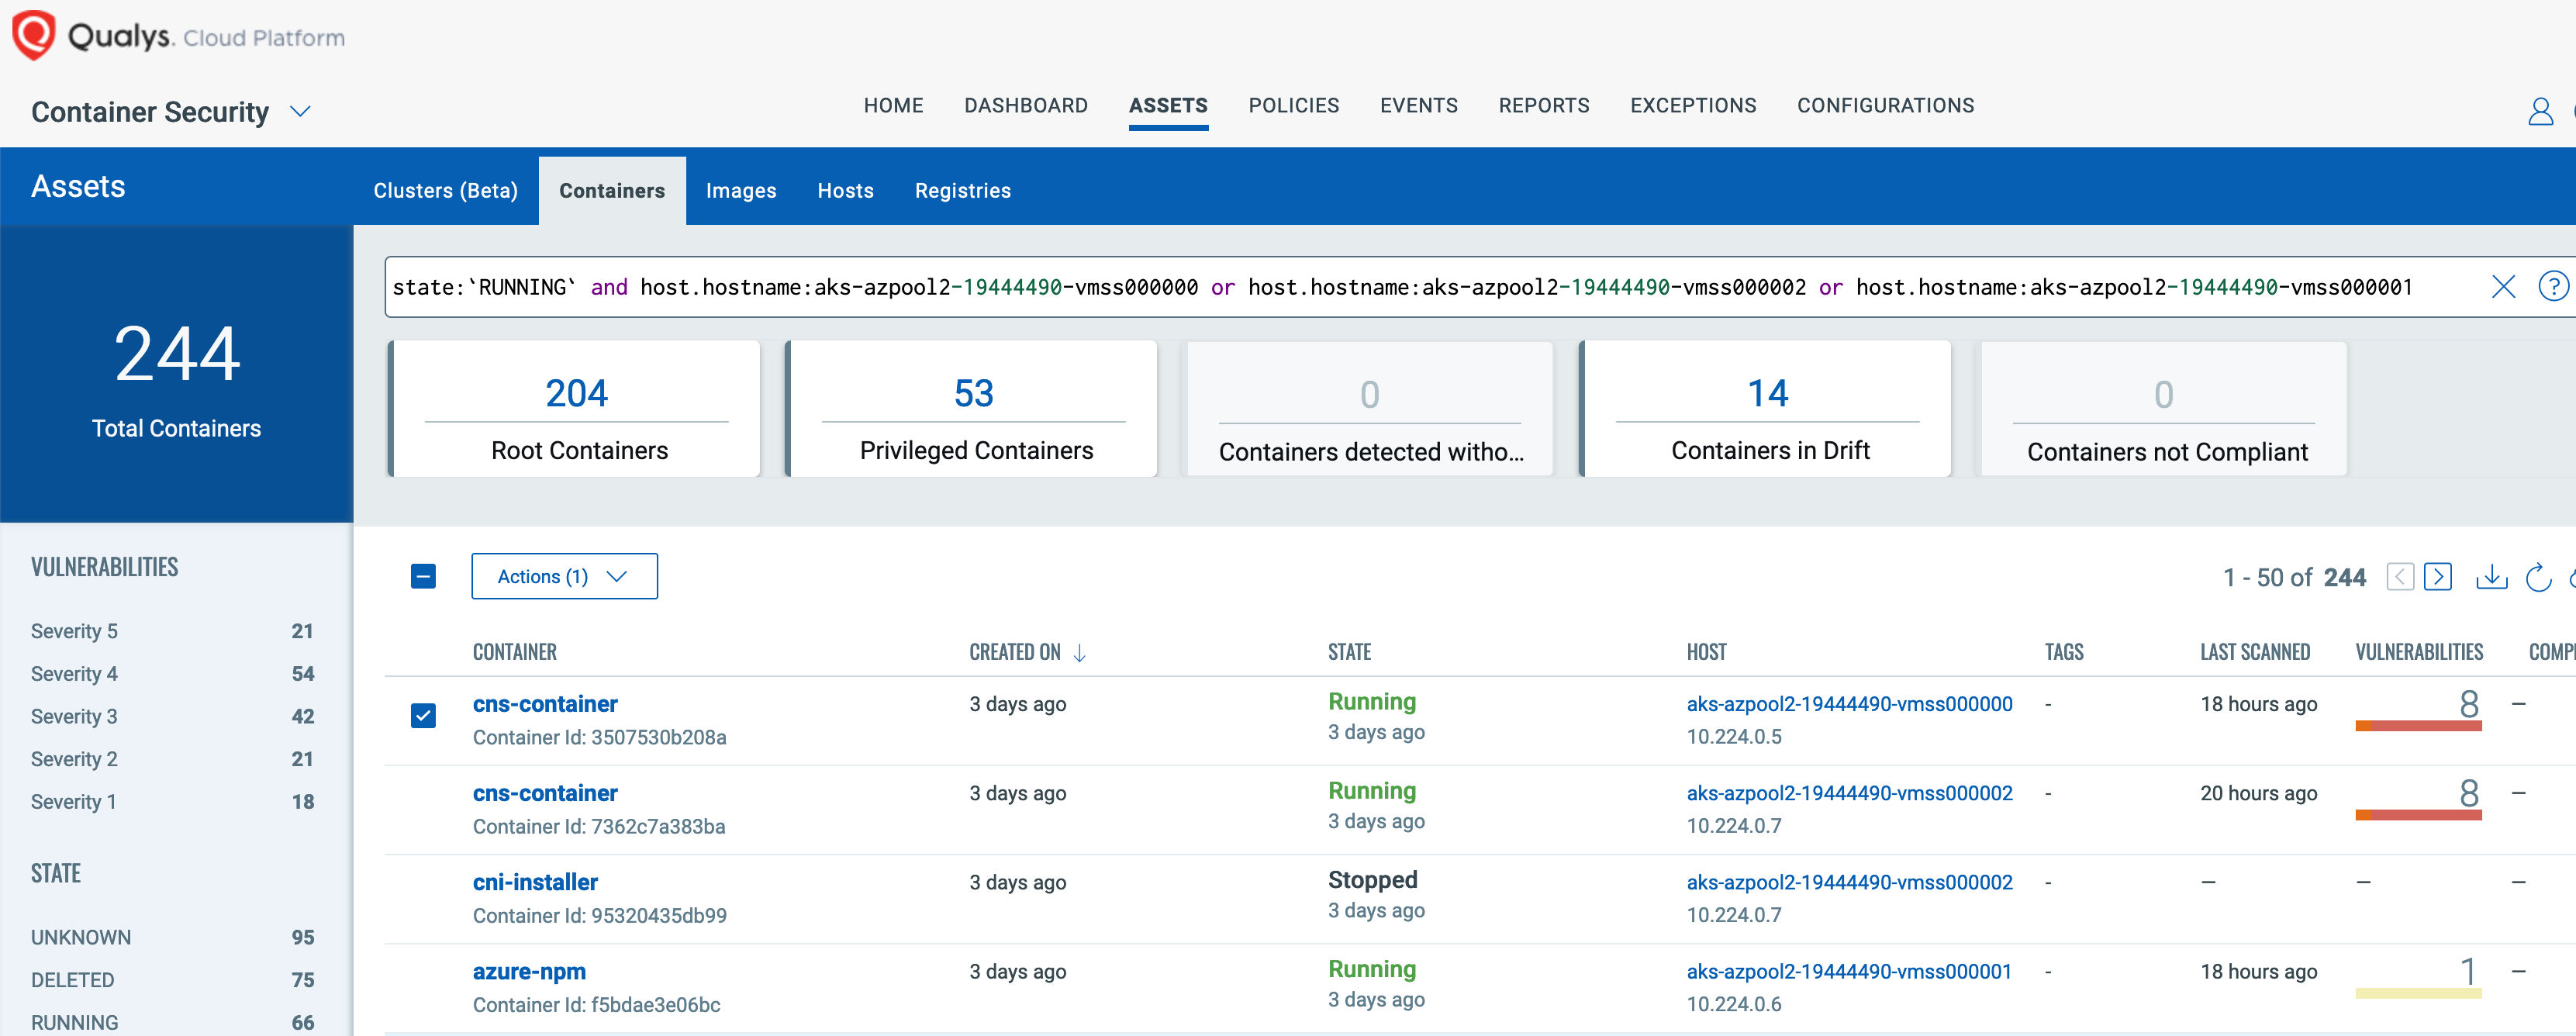Open search help via the question mark icon
The image size is (2576, 1036).
click(x=2553, y=287)
